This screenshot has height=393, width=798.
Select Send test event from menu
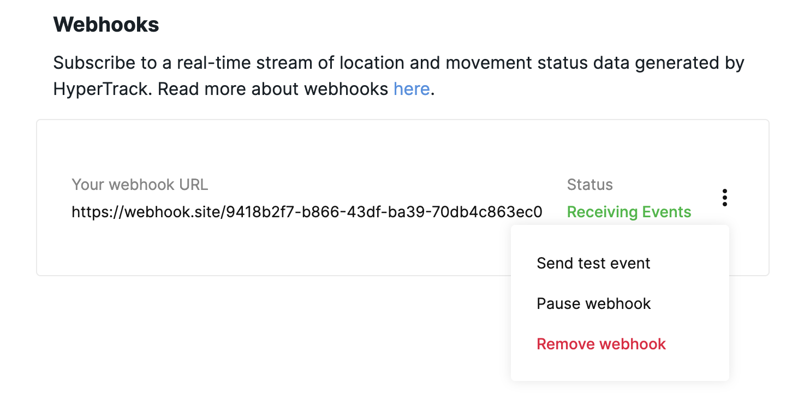tap(593, 264)
